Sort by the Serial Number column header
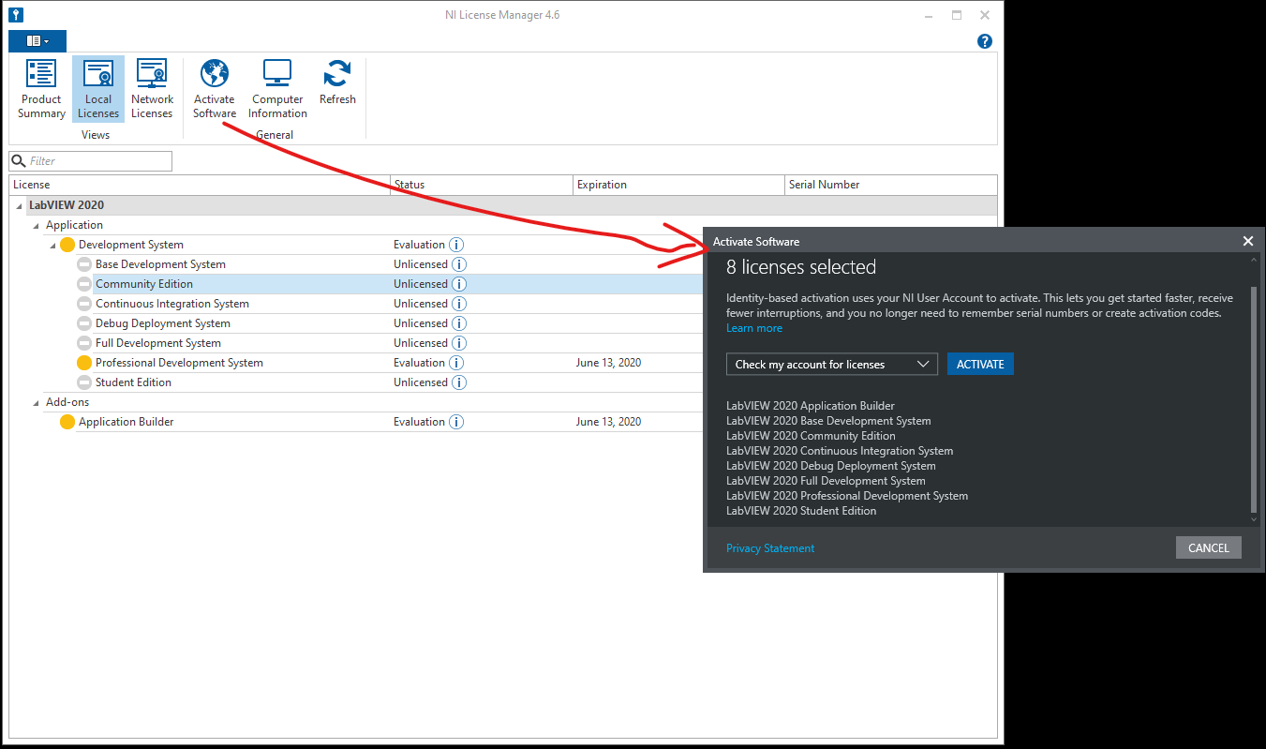Viewport: 1266px width, 749px height. [x=891, y=185]
